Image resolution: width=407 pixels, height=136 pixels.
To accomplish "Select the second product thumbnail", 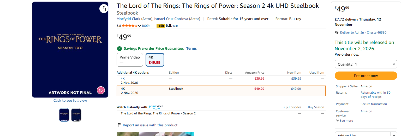I will [x=76, y=115].
